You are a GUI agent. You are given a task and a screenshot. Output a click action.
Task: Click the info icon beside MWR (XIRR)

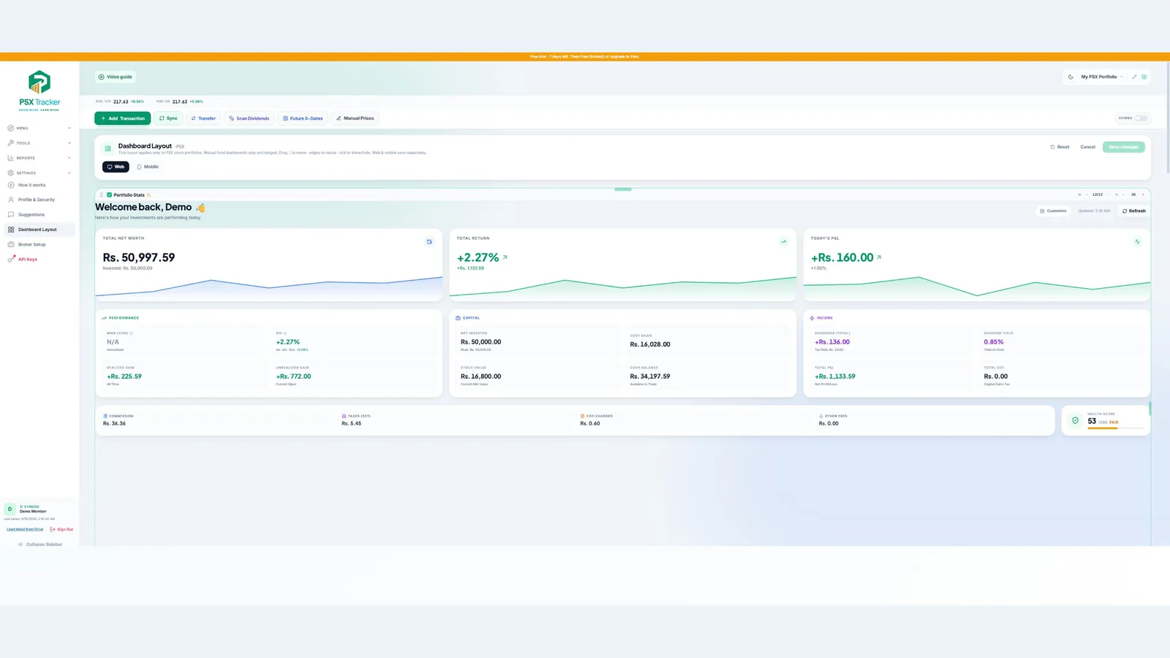(132, 333)
